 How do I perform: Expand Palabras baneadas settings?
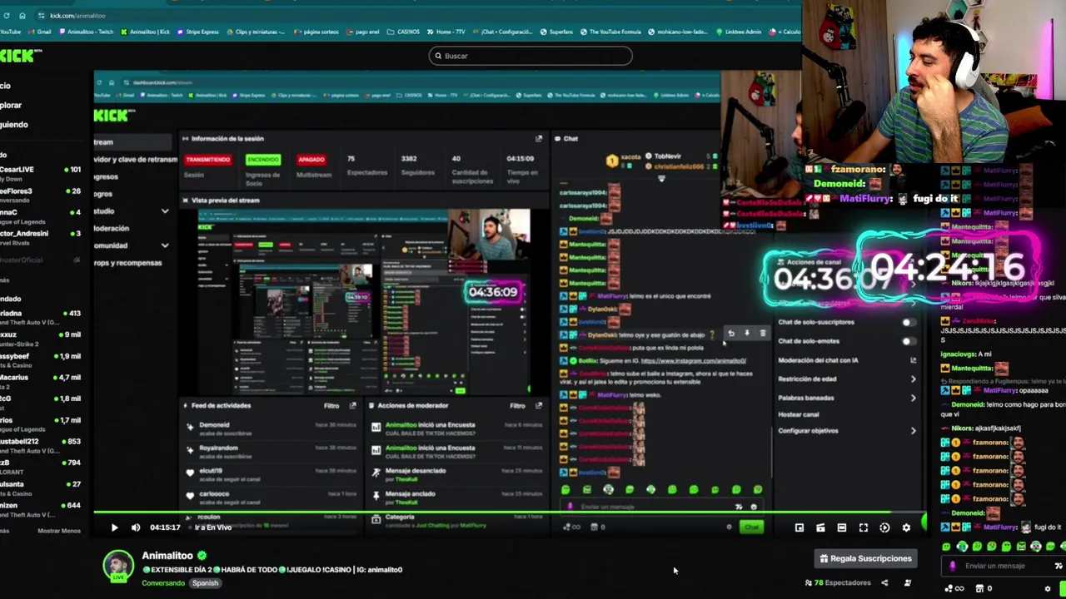coord(914,398)
